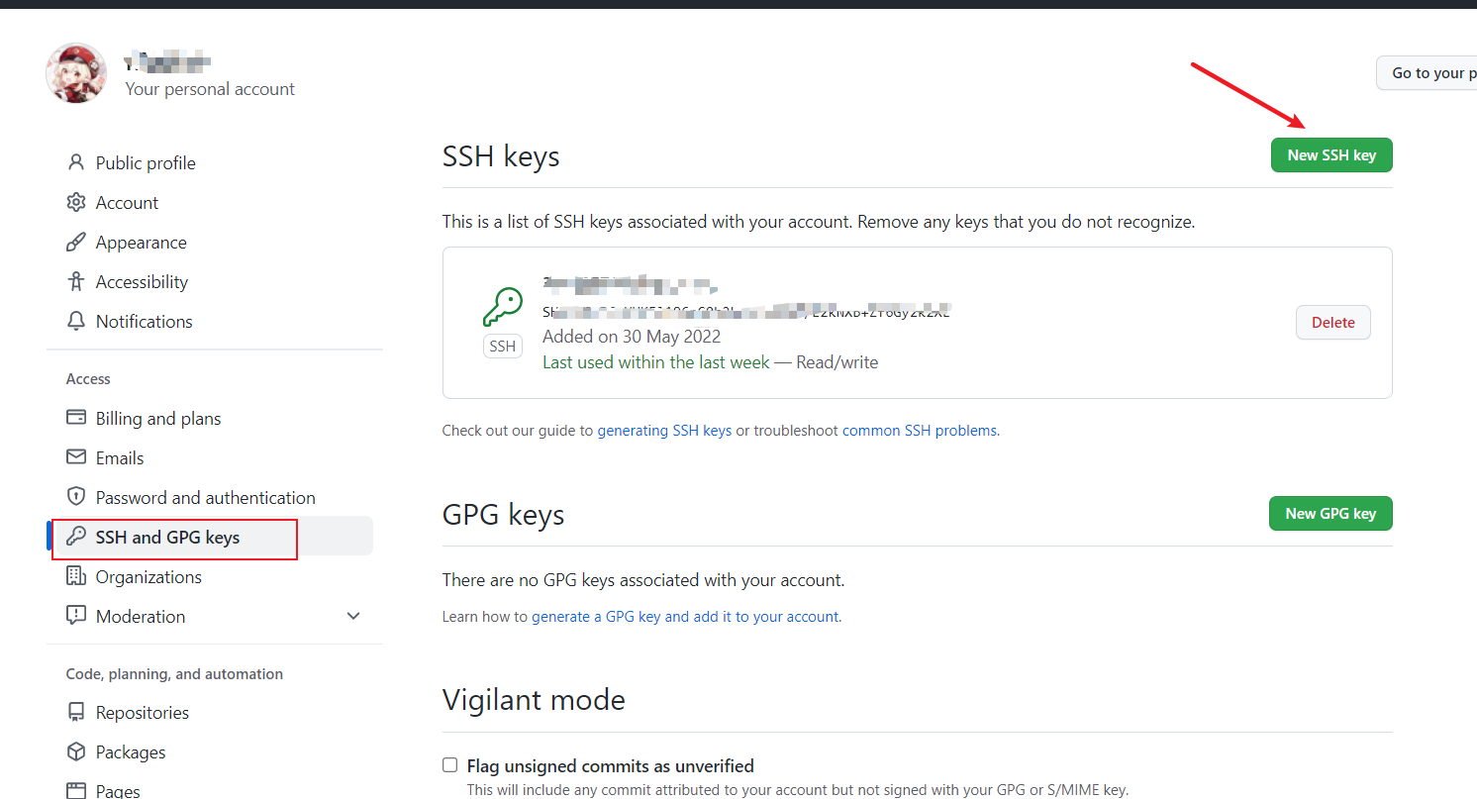Click the Password and authentication shield icon
The width and height of the screenshot is (1477, 799).
coord(75,497)
